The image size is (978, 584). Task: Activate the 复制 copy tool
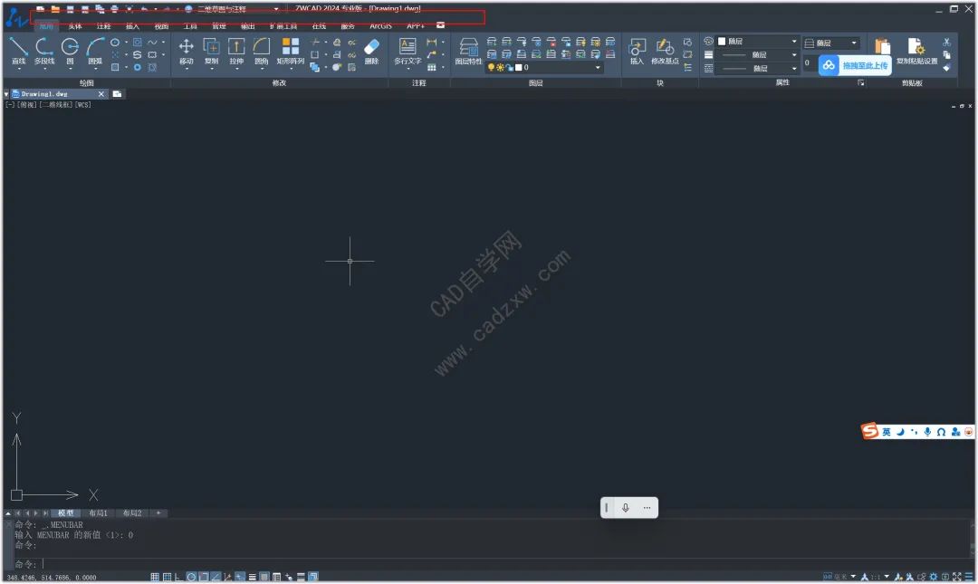pos(211,52)
